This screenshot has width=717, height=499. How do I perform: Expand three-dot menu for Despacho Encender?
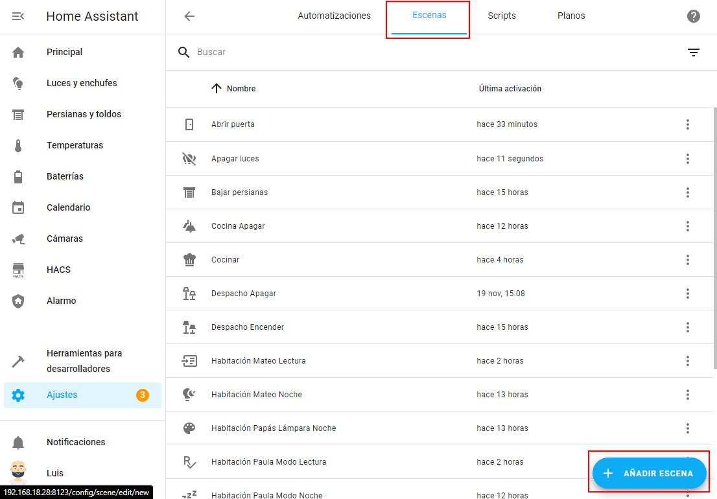coord(687,327)
